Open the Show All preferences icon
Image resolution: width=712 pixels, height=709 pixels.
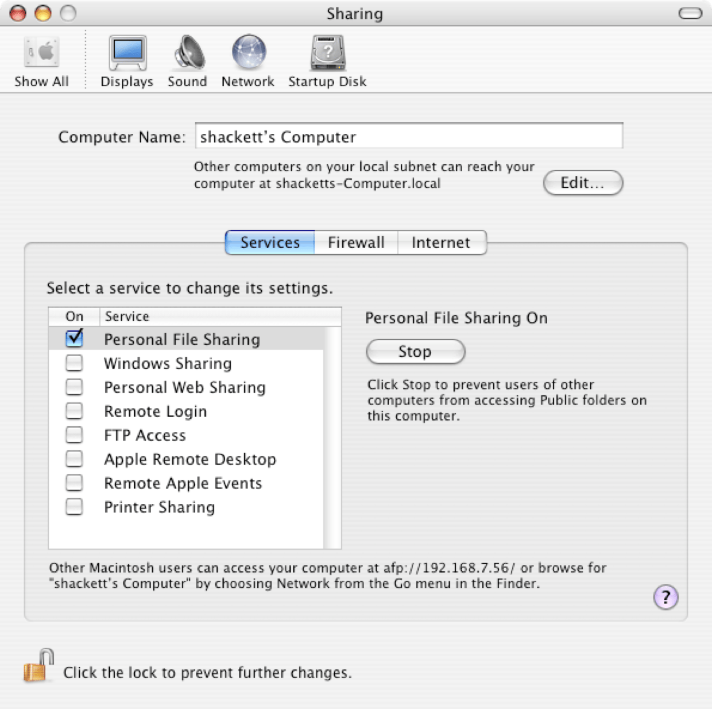41,61
